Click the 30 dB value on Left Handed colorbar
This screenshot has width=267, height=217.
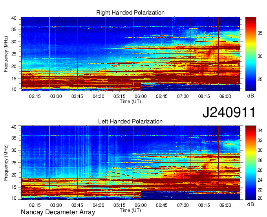point(260,150)
